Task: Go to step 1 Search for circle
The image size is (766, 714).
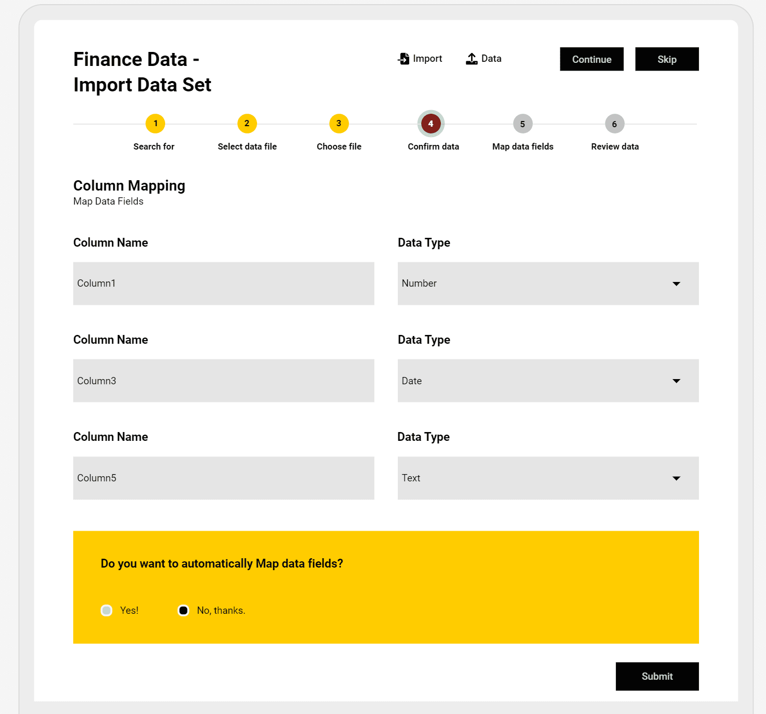Action: coord(155,124)
